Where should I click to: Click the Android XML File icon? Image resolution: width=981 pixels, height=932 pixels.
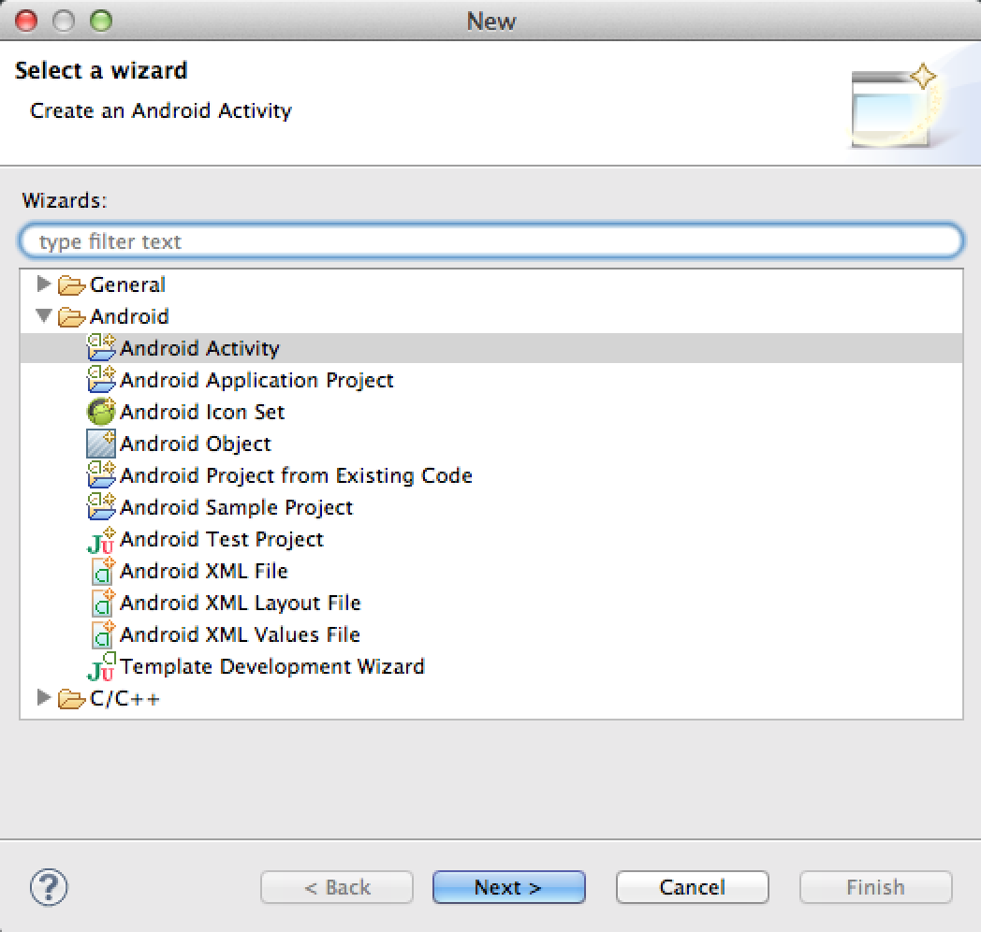[x=102, y=571]
